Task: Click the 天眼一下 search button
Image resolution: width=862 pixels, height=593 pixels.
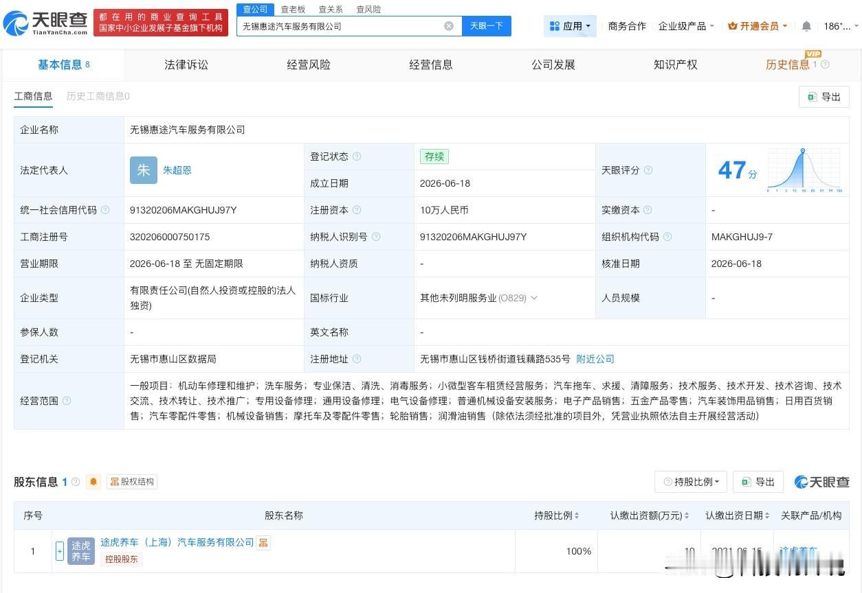Action: 487,26
